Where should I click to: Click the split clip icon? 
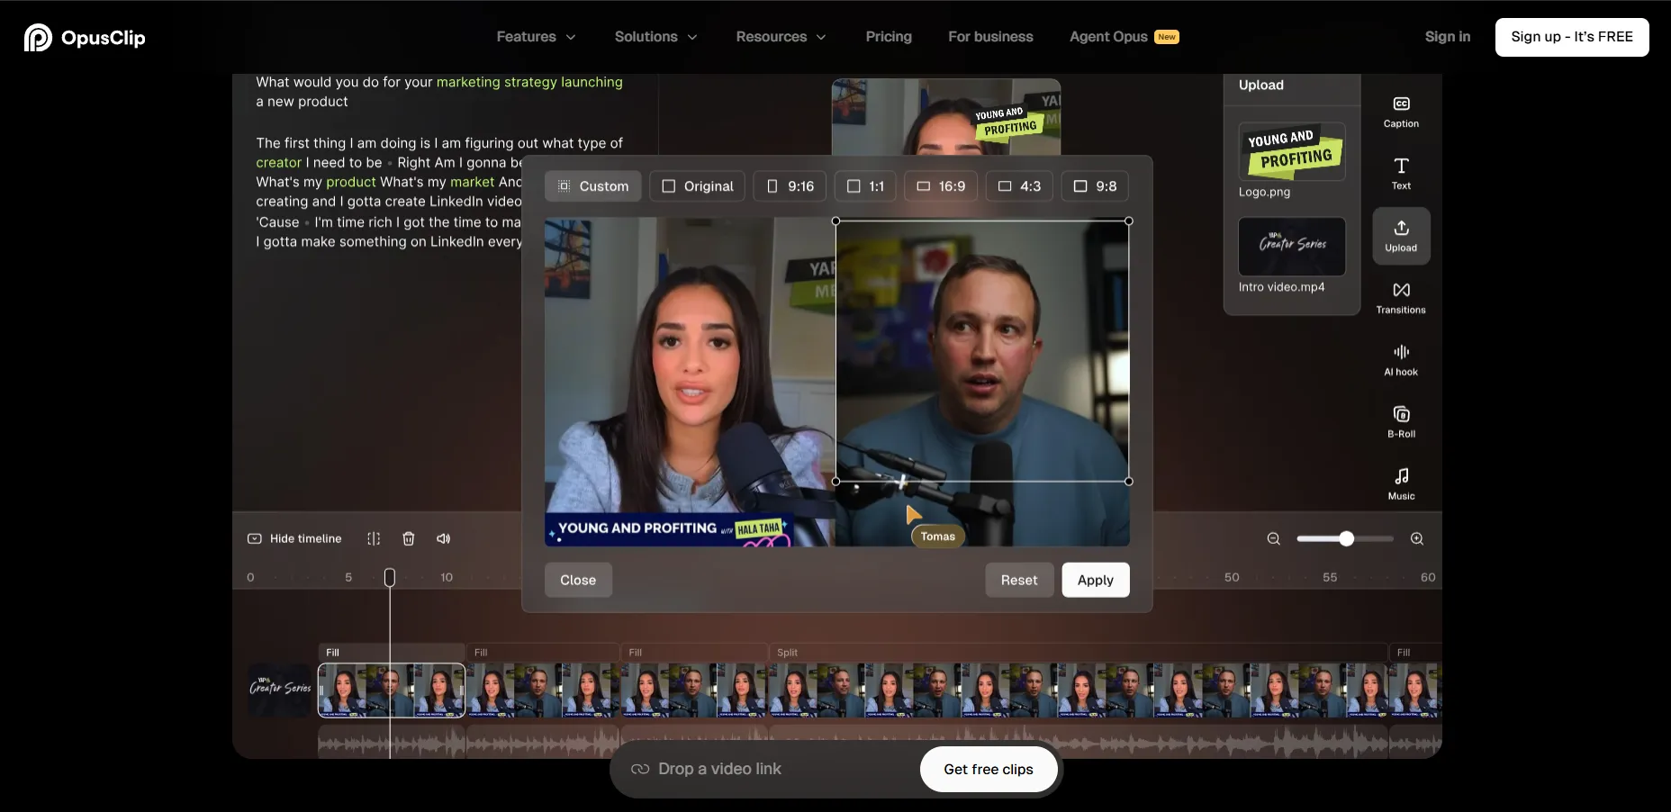click(374, 538)
